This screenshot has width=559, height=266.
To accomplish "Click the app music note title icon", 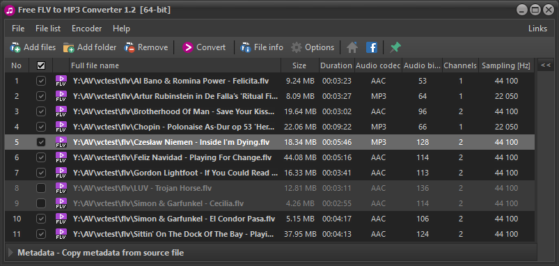I will click(x=9, y=10).
